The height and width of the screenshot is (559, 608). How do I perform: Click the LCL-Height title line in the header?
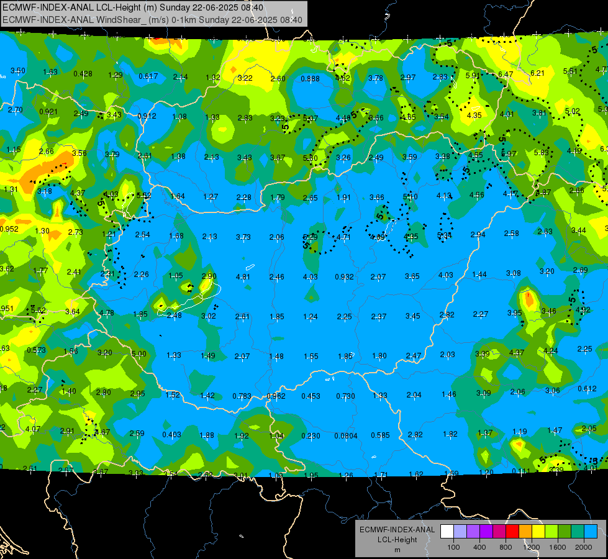(133, 7)
